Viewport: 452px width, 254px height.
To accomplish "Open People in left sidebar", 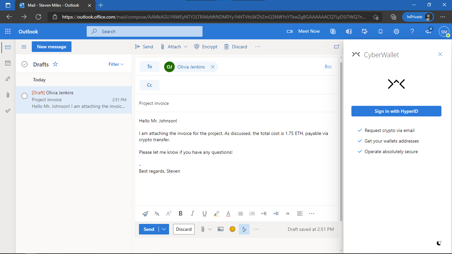I will click(8, 79).
